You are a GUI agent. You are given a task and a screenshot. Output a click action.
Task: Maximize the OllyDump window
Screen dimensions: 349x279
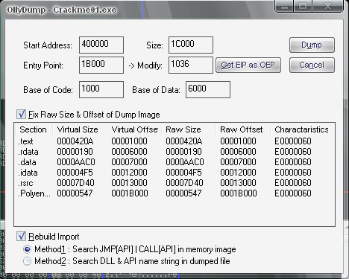coord(303,6)
